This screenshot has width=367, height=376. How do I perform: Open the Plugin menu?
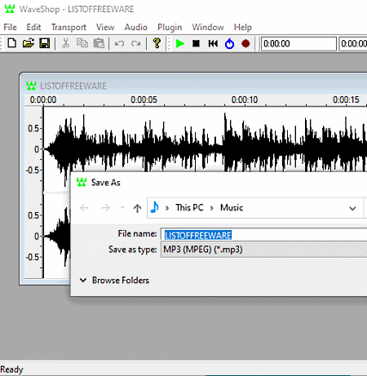point(170,27)
